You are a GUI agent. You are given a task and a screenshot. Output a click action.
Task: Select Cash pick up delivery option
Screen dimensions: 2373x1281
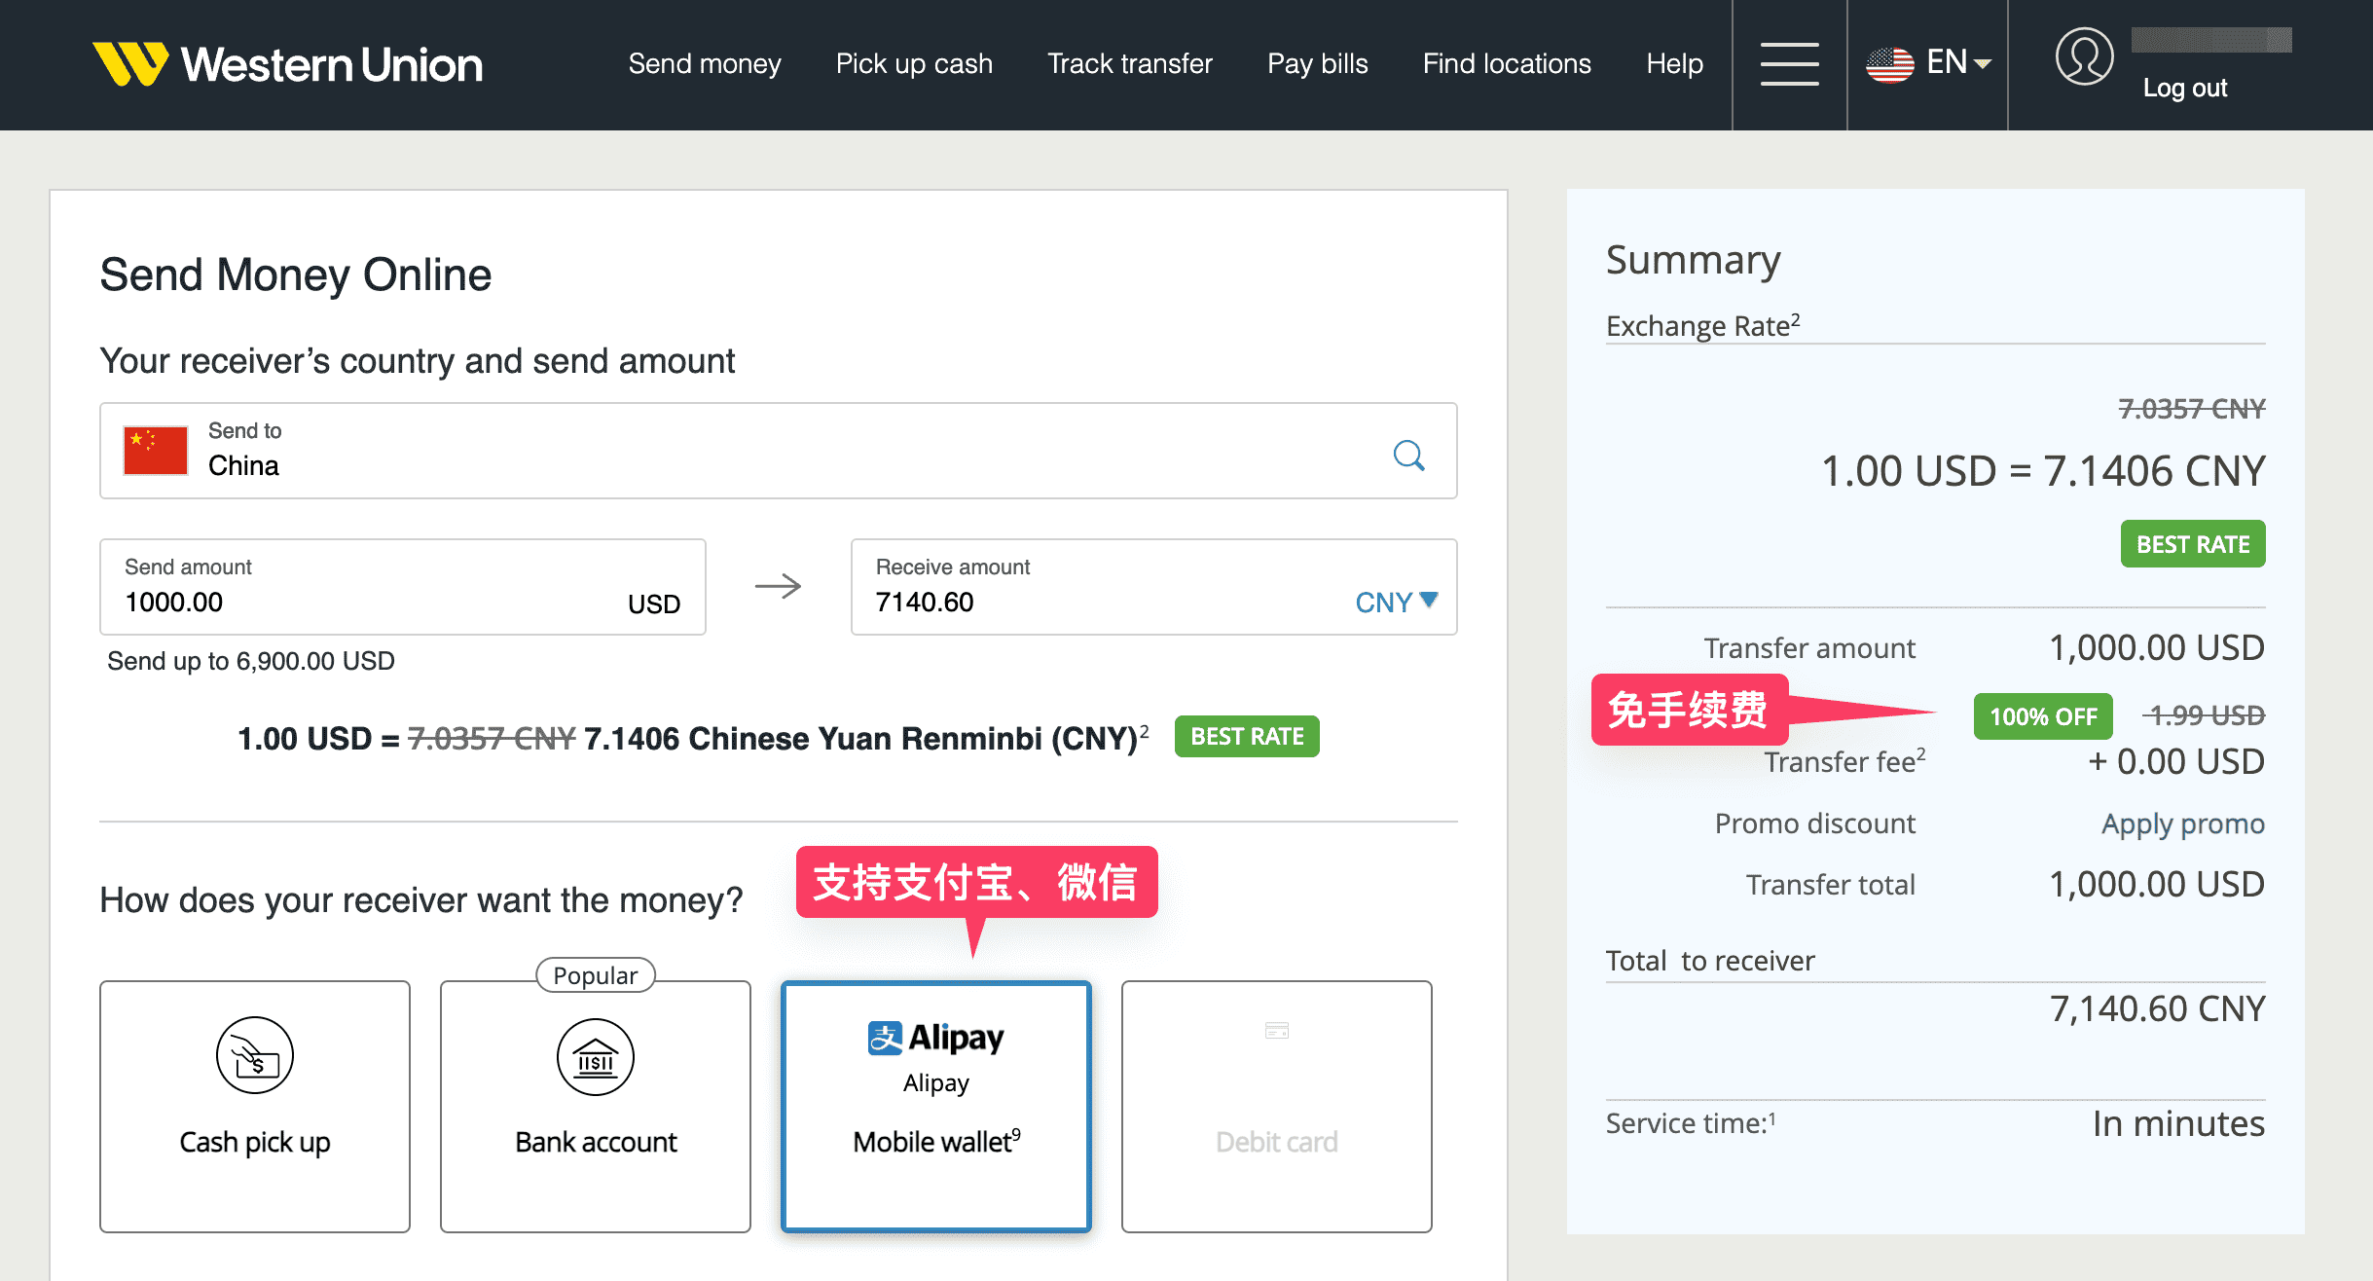coord(254,1140)
